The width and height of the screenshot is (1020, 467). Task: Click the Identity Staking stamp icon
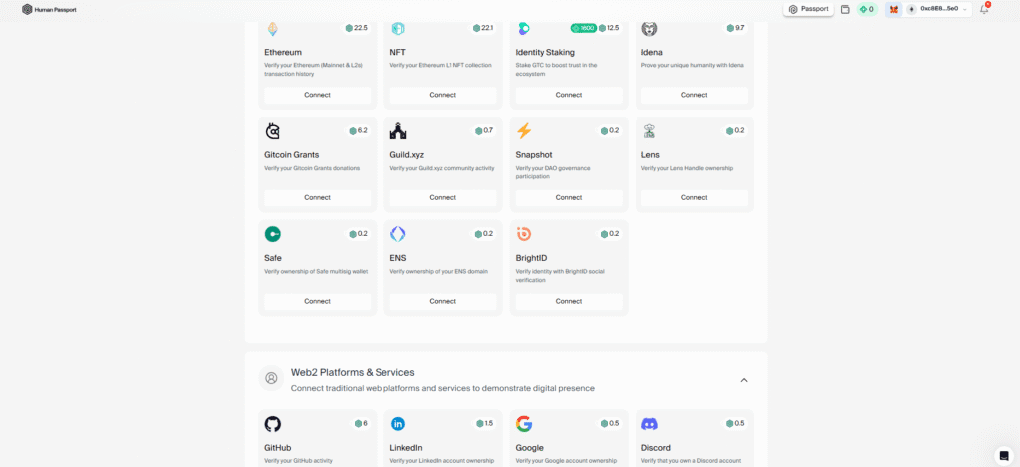(524, 29)
